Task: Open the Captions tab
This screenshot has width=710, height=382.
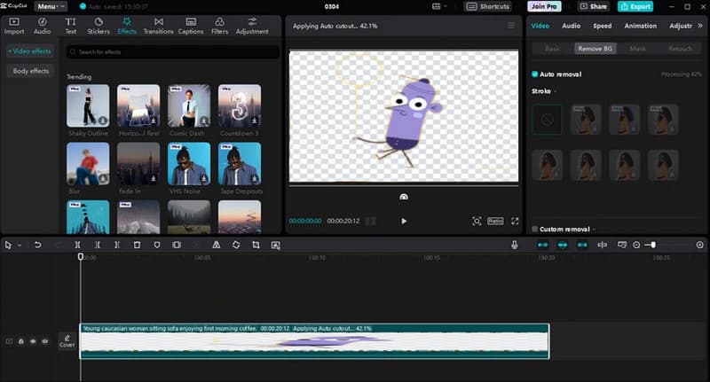Action: tap(191, 26)
